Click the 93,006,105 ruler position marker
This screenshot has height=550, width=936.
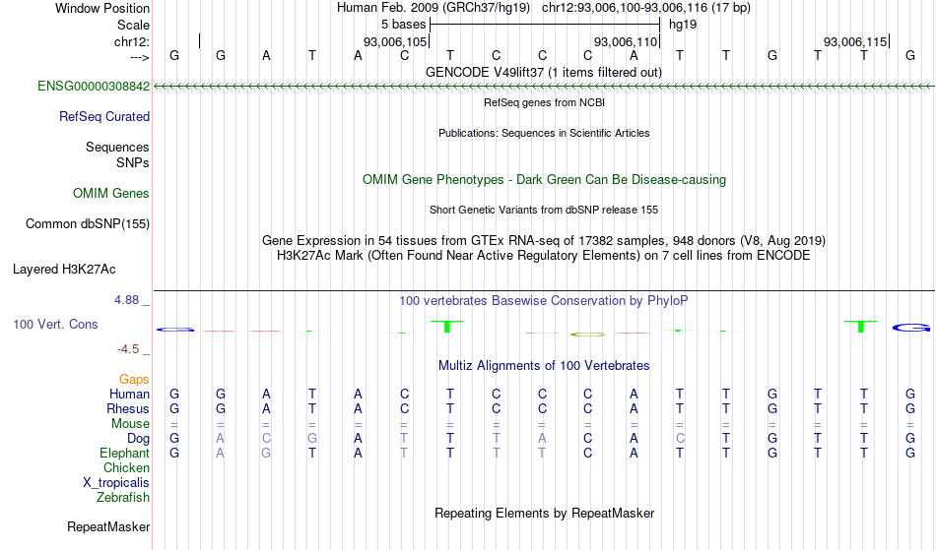[x=395, y=42]
